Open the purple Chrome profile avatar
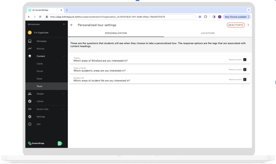This screenshot has height=164, width=276. [220, 17]
